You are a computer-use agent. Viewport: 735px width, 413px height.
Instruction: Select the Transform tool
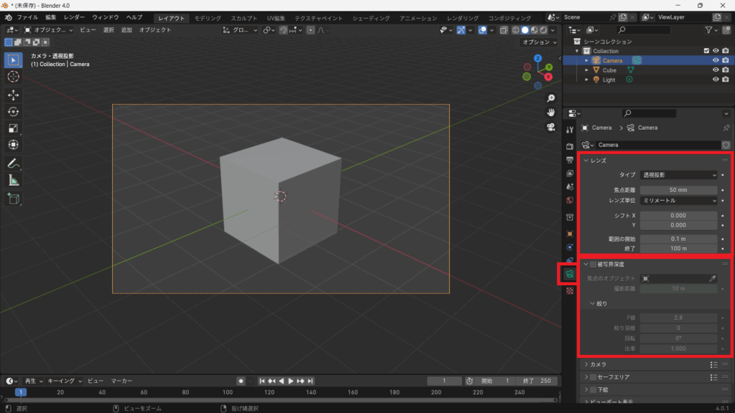13,145
